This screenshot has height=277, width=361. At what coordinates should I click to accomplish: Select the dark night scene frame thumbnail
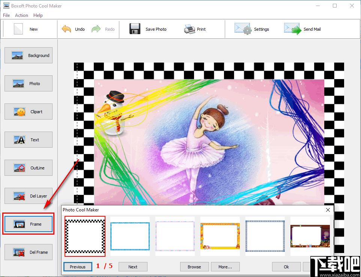(310, 236)
